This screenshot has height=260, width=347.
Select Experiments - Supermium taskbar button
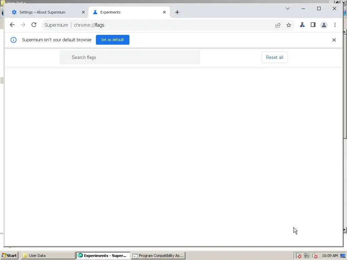103,256
